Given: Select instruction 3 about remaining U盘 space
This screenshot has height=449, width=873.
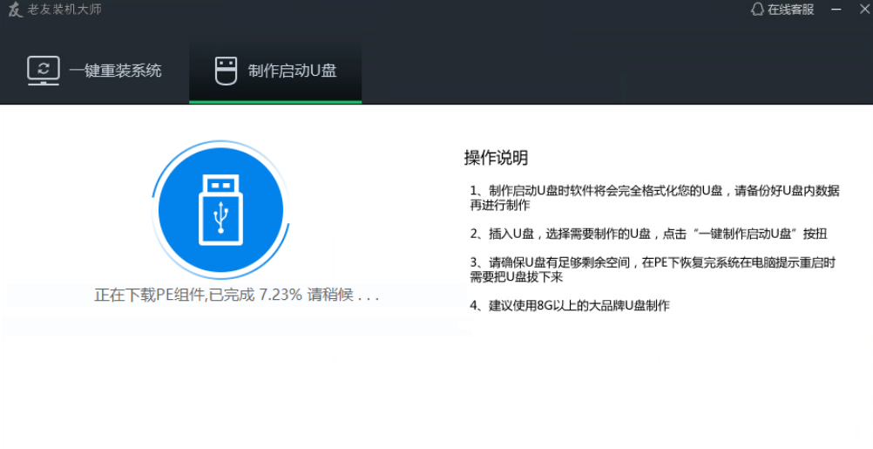Looking at the screenshot, I should tap(652, 269).
